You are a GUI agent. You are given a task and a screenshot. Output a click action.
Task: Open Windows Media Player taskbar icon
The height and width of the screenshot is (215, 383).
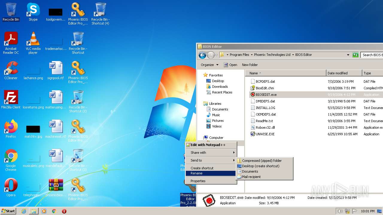(x=44, y=211)
